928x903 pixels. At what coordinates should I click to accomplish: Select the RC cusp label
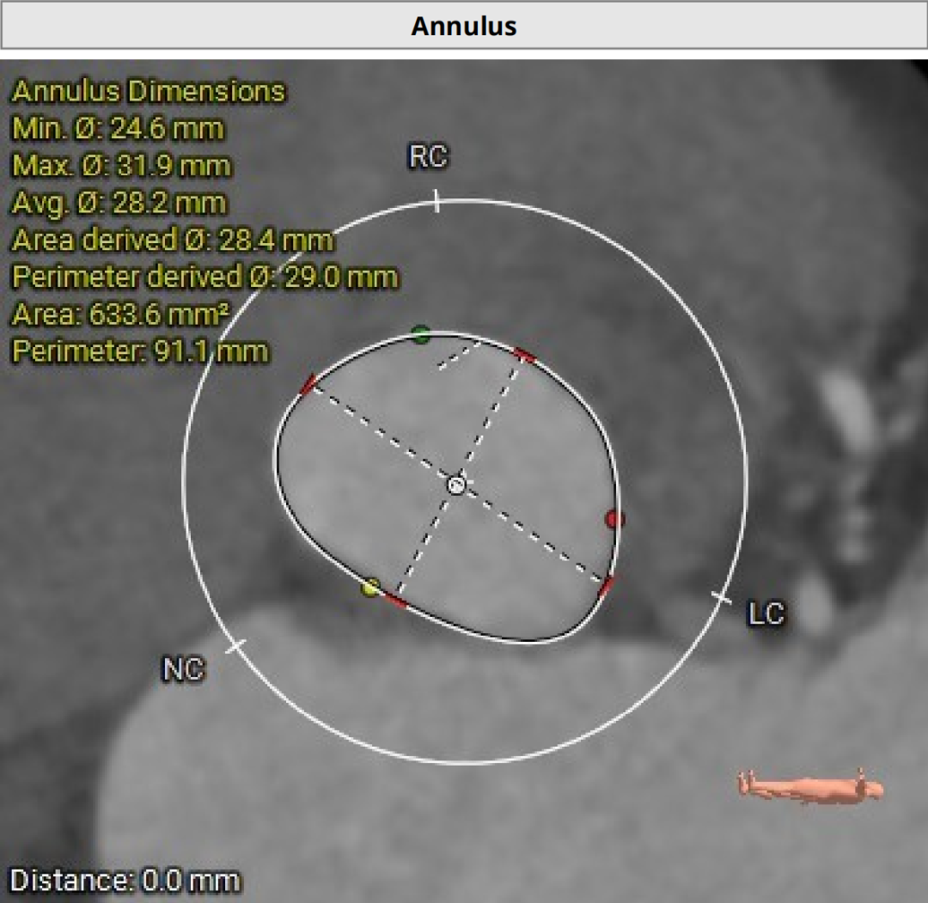point(428,157)
